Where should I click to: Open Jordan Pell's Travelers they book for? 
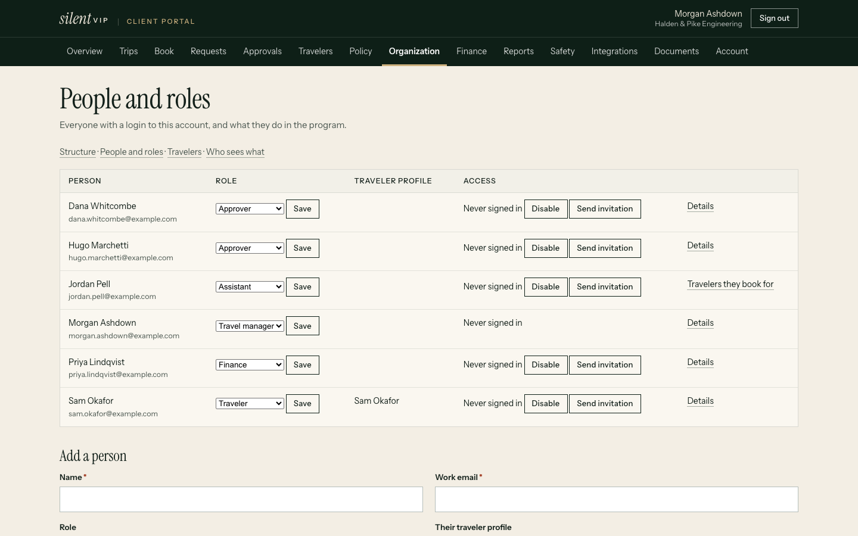tap(730, 284)
